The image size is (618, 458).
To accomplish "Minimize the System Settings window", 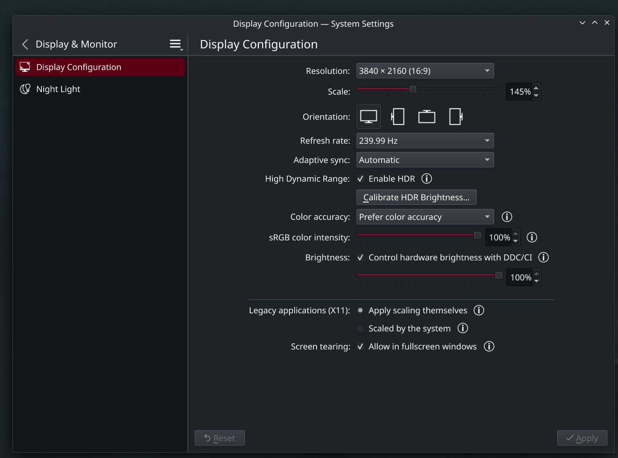I will [582, 23].
